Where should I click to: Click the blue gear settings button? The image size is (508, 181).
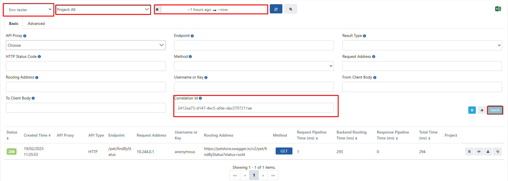(x=472, y=110)
